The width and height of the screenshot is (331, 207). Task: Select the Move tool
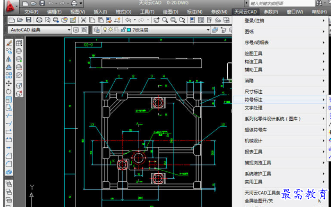[x=9, y=83]
